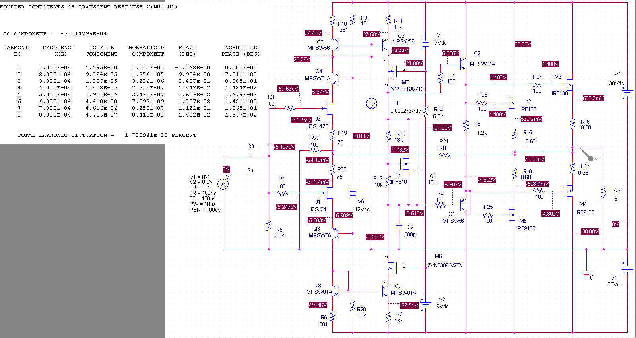Select the V7 pulse source symbol
Viewport: 636px width, 338px height.
pyautogui.click(x=223, y=184)
